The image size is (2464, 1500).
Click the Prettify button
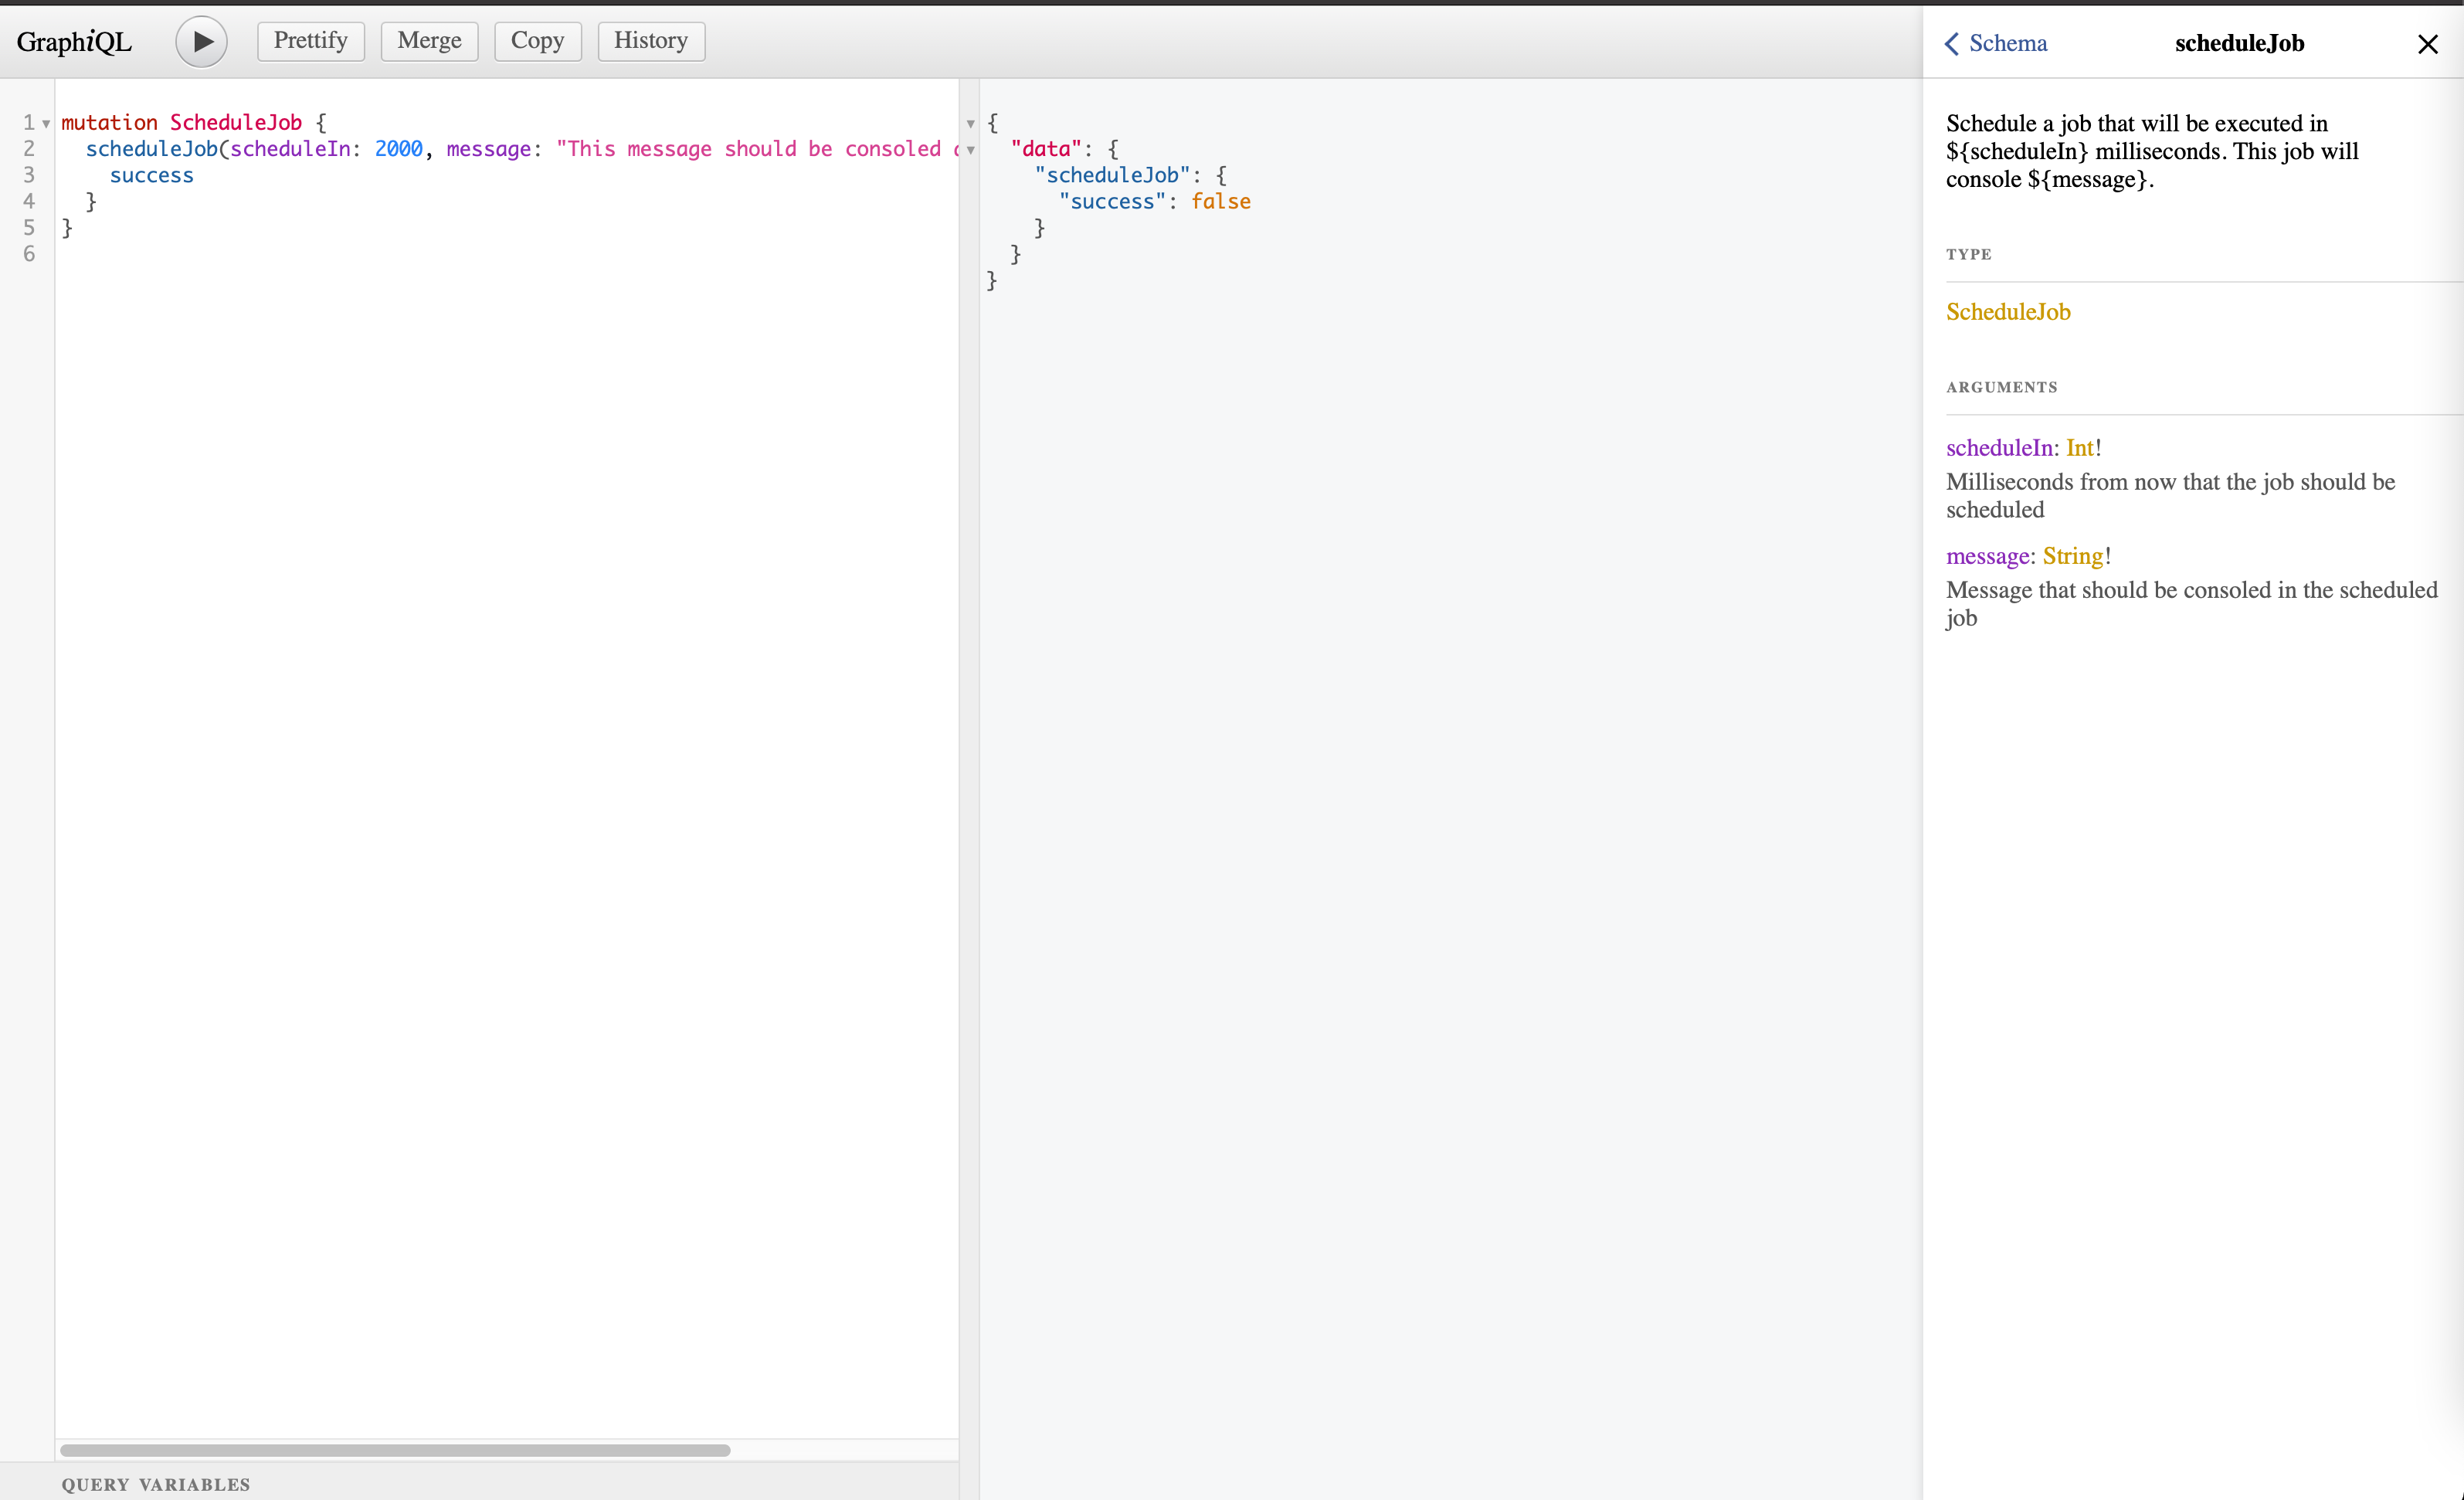pyautogui.click(x=310, y=41)
